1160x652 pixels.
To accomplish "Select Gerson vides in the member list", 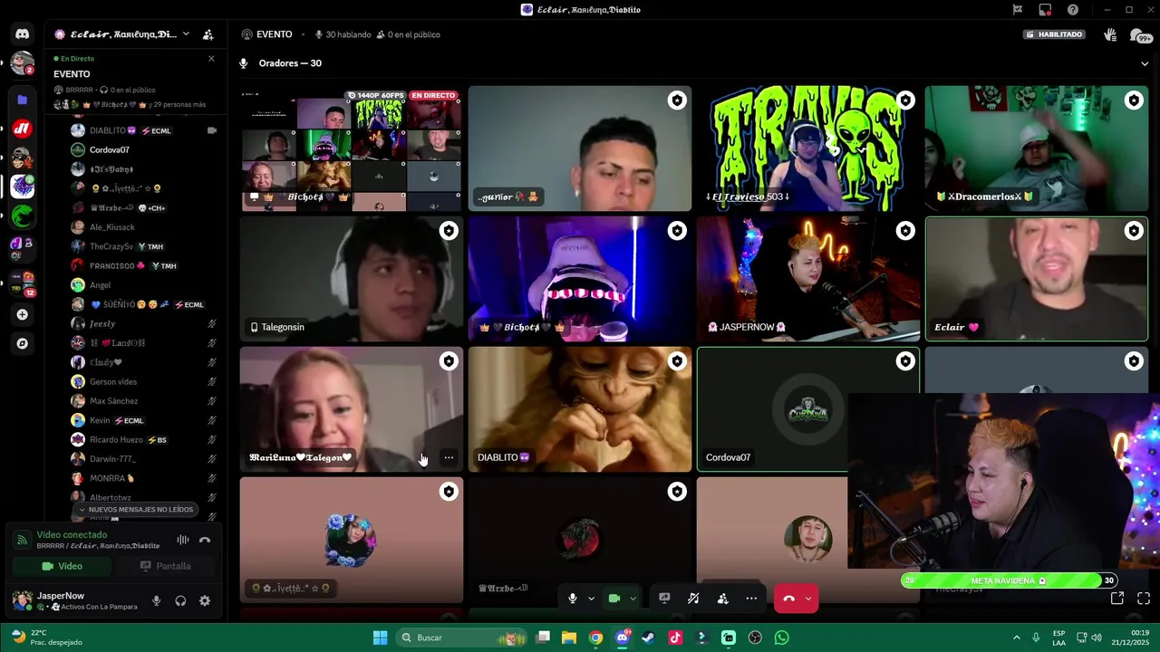I will (x=113, y=381).
